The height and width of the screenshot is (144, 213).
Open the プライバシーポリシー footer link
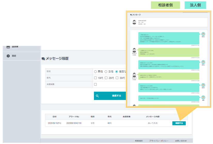pos(159,141)
